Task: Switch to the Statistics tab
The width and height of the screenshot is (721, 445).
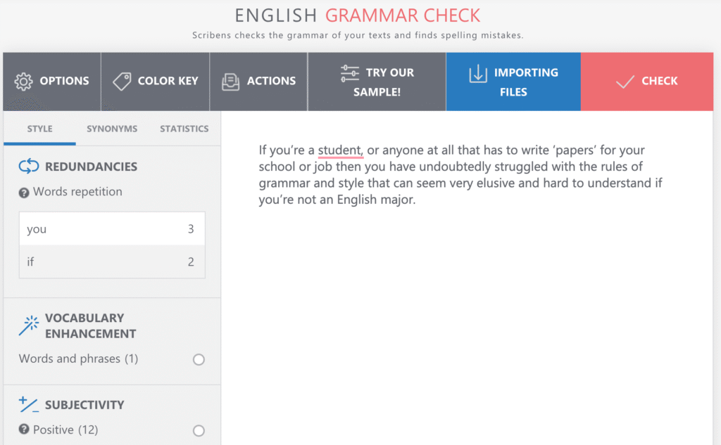Action: pos(184,129)
